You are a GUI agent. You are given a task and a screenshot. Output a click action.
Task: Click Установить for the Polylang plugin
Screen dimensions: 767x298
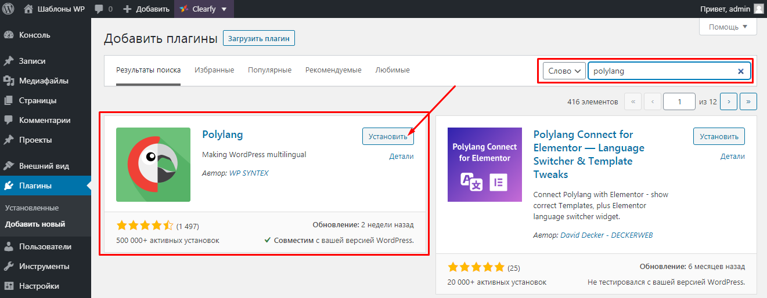pos(388,137)
